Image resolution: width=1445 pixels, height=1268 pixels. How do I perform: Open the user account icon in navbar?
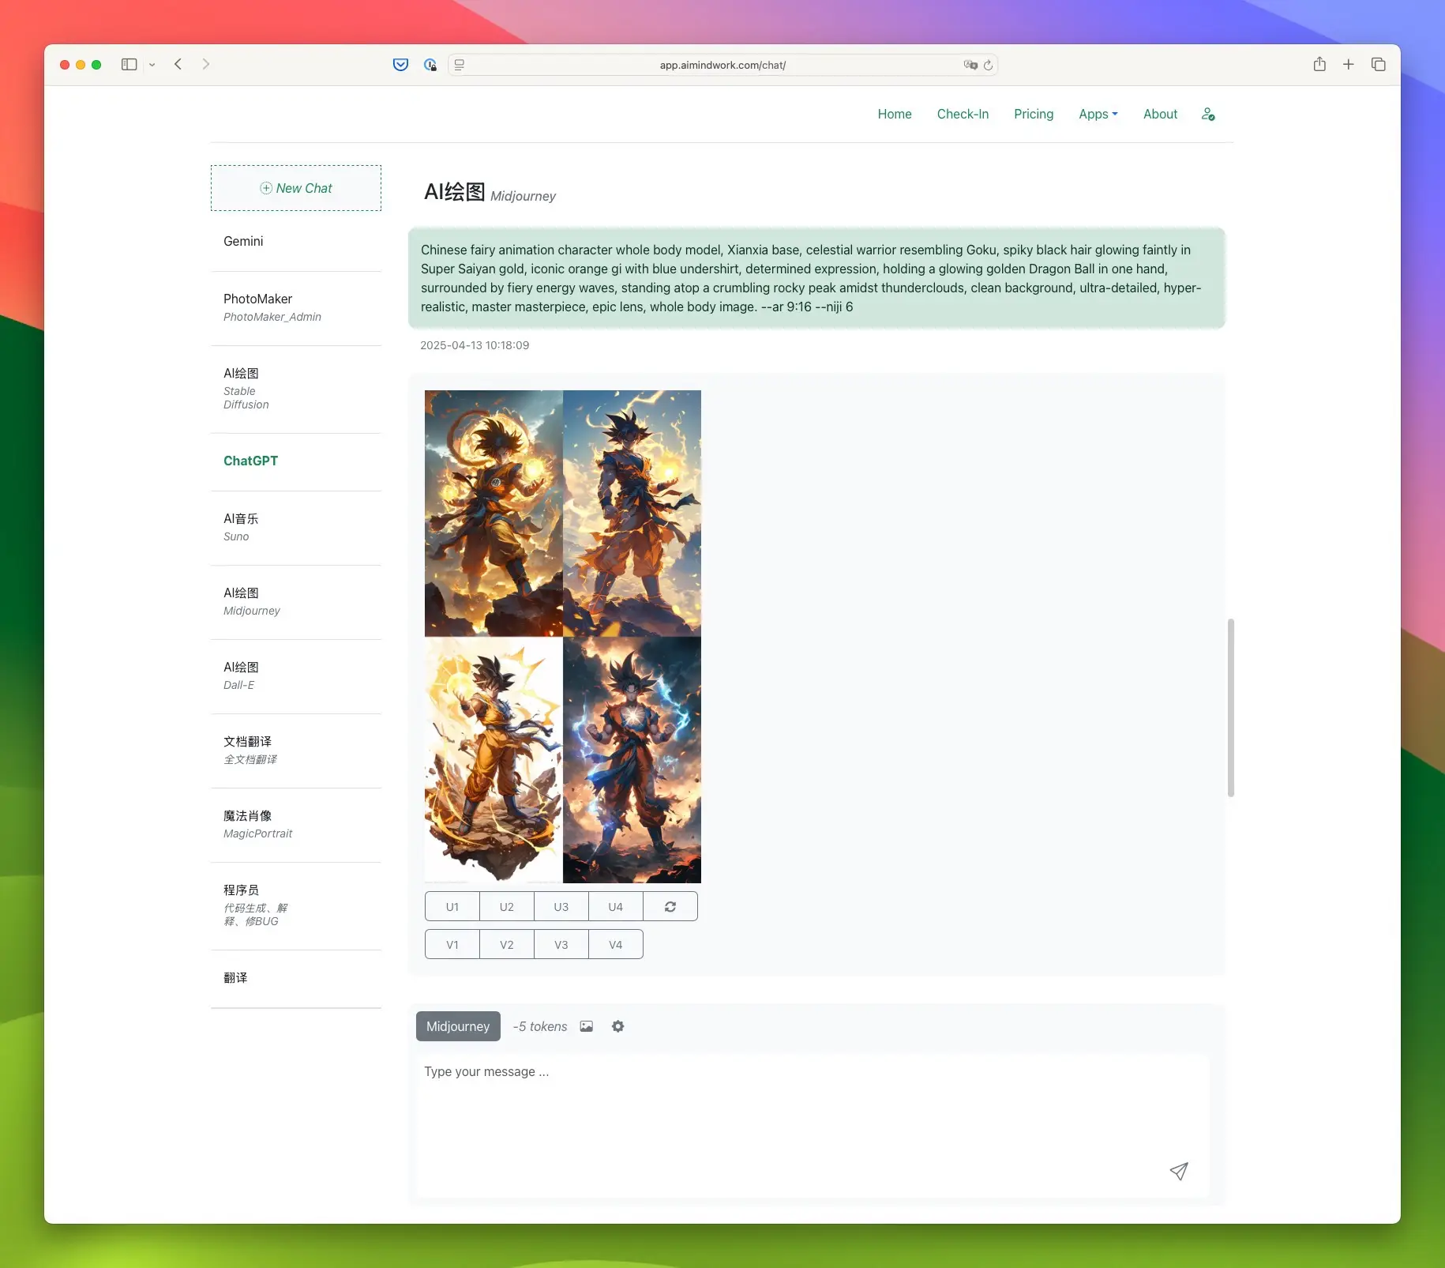[1208, 115]
